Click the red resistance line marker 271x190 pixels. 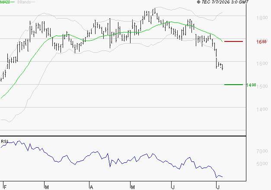click(233, 41)
